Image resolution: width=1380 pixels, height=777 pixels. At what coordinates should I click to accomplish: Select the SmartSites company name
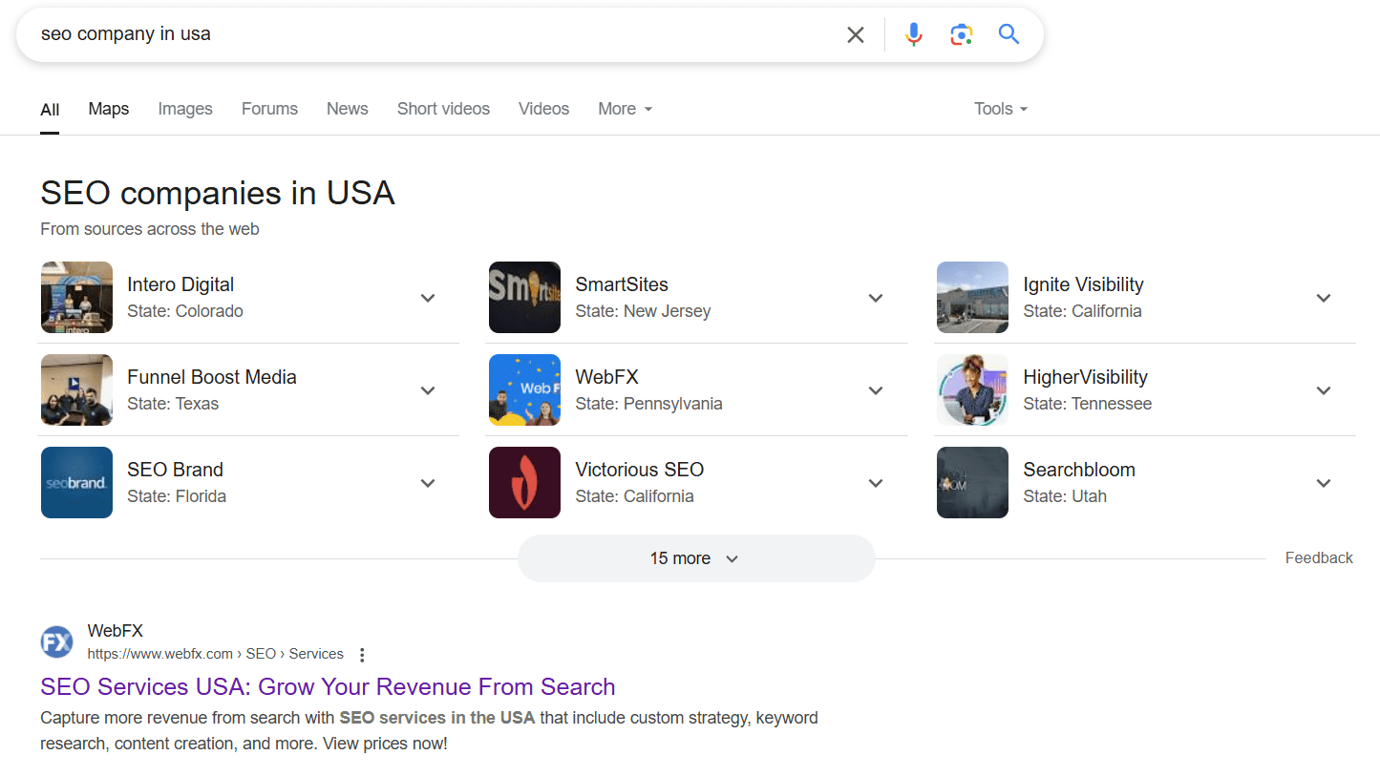tap(622, 284)
